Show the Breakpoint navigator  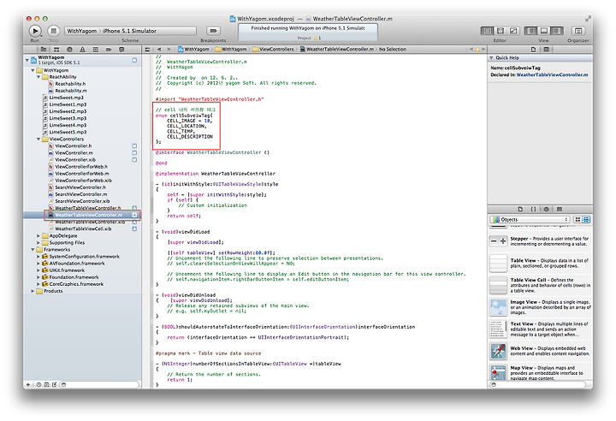coord(109,50)
